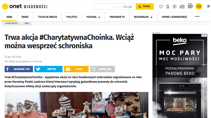The width and height of the screenshot is (211, 118).
Task: Click the AdChoices triangle icon on the ad
Action: (x=203, y=36)
